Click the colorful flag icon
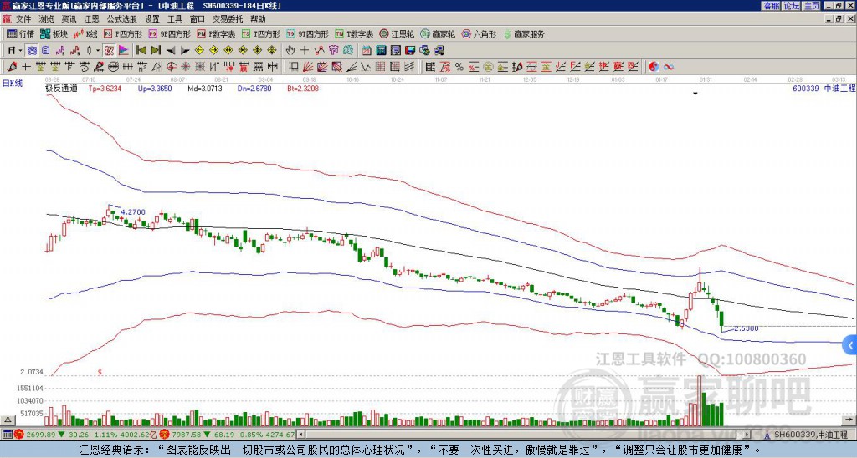Screen dimensions: 857x458 coord(124,50)
